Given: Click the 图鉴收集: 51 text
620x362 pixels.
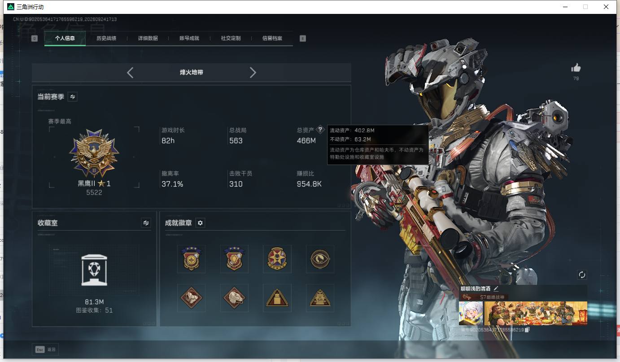Looking at the screenshot, I should pyautogui.click(x=94, y=310).
